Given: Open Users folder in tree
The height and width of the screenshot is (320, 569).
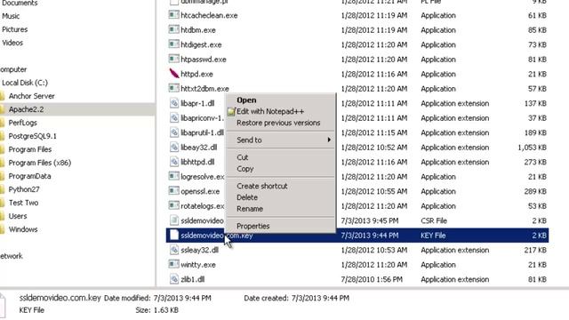Looking at the screenshot, I should point(18,216).
